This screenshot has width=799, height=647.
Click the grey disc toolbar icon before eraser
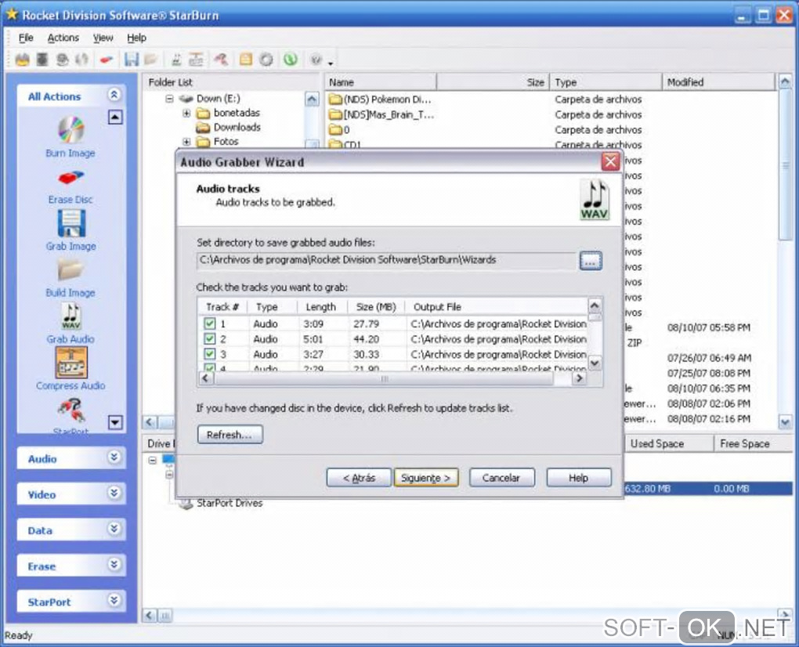[62, 60]
